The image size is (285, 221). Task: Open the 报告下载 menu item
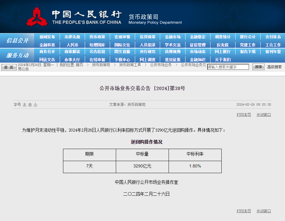(x=248, y=51)
